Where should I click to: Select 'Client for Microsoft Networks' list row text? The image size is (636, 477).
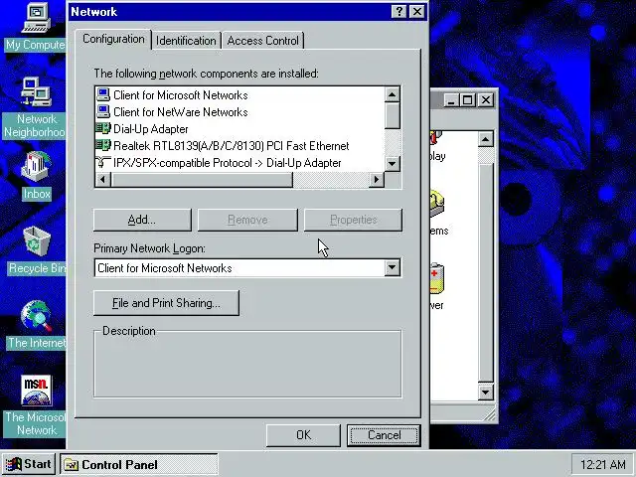[181, 95]
